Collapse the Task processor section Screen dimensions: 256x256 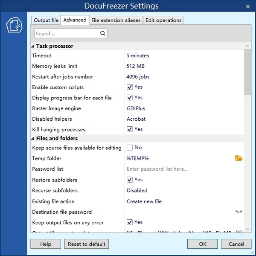32,46
